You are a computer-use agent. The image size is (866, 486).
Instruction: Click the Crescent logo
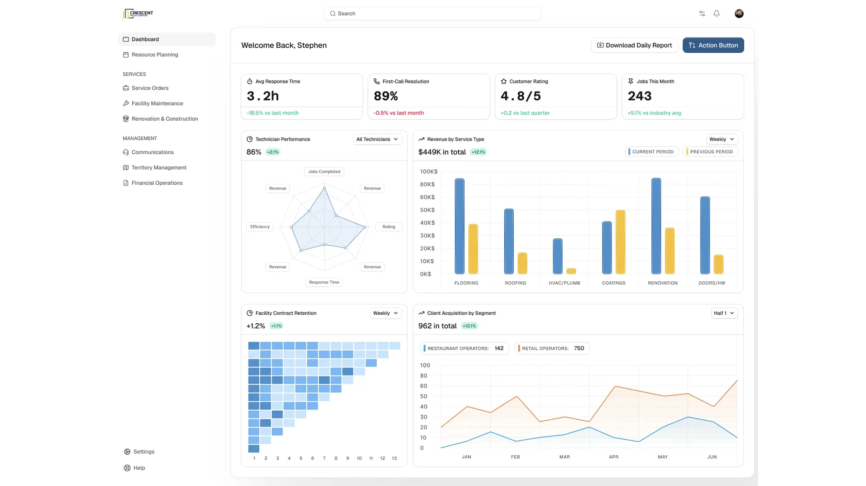(x=138, y=14)
